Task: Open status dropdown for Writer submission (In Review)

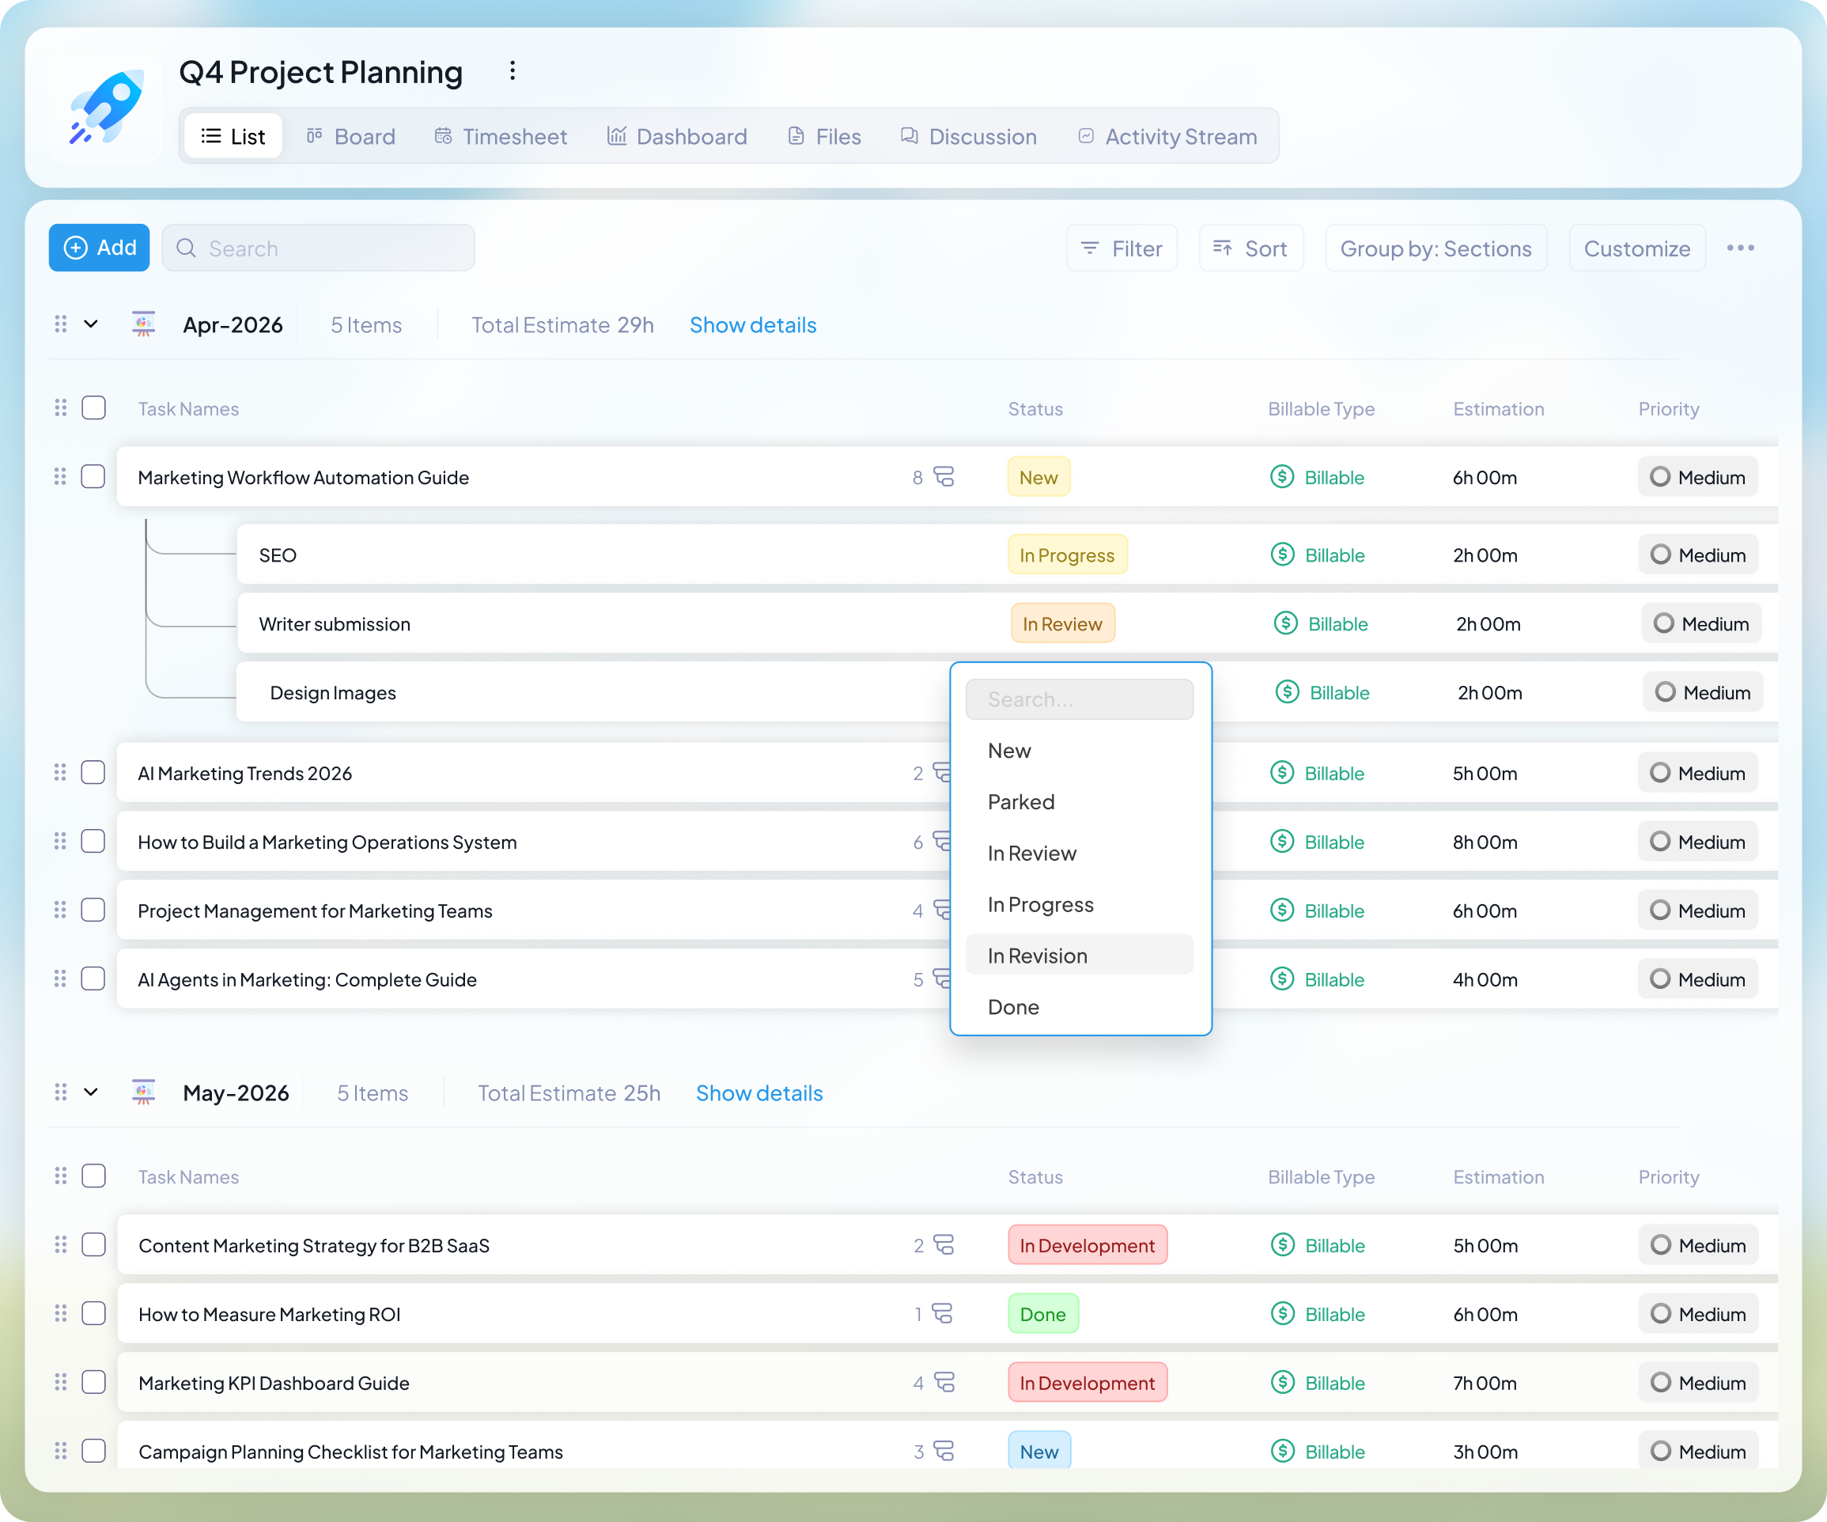Action: [x=1062, y=623]
